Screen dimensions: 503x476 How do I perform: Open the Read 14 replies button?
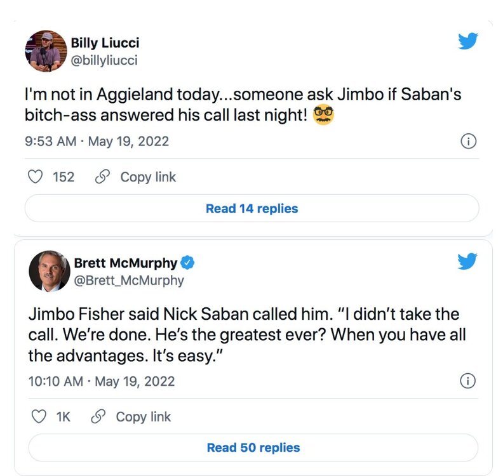coord(251,208)
